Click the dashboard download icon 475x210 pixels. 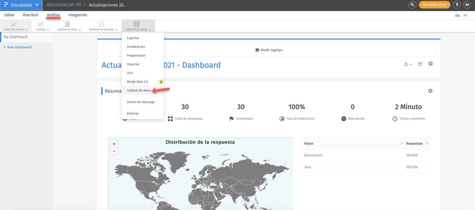coord(406,64)
